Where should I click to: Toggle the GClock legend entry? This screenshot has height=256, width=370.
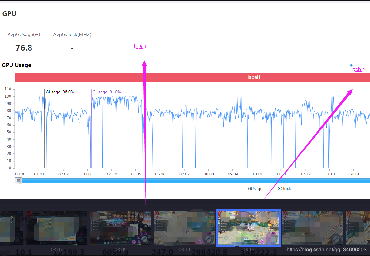(280, 189)
